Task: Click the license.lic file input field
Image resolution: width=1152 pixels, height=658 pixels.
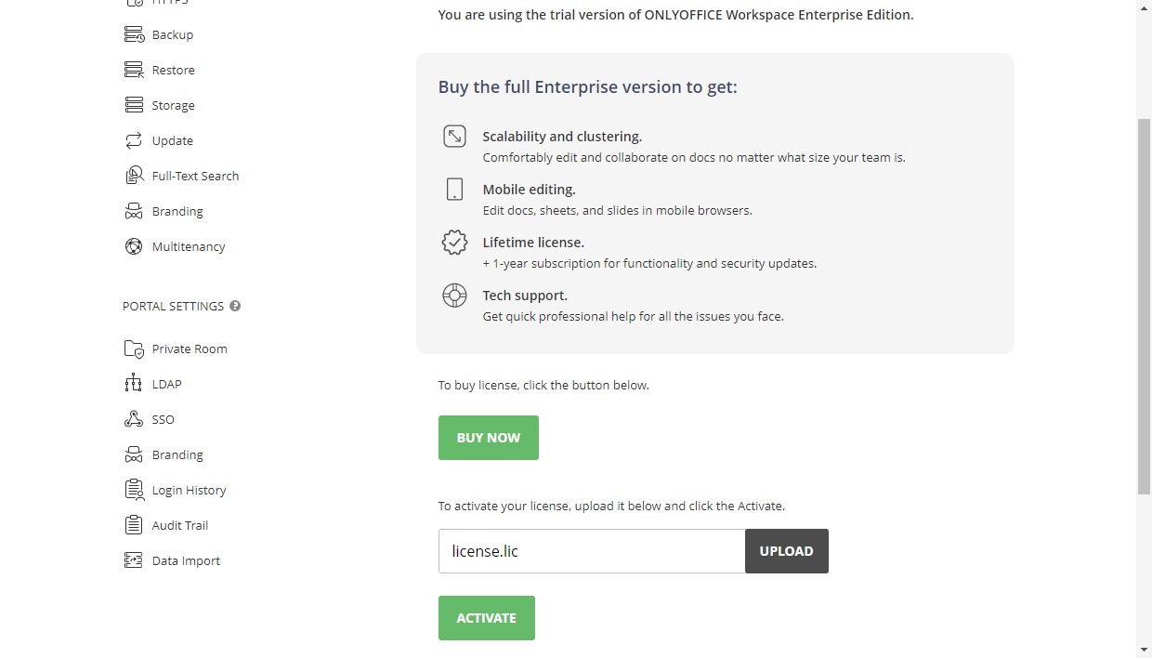Action: (x=591, y=550)
